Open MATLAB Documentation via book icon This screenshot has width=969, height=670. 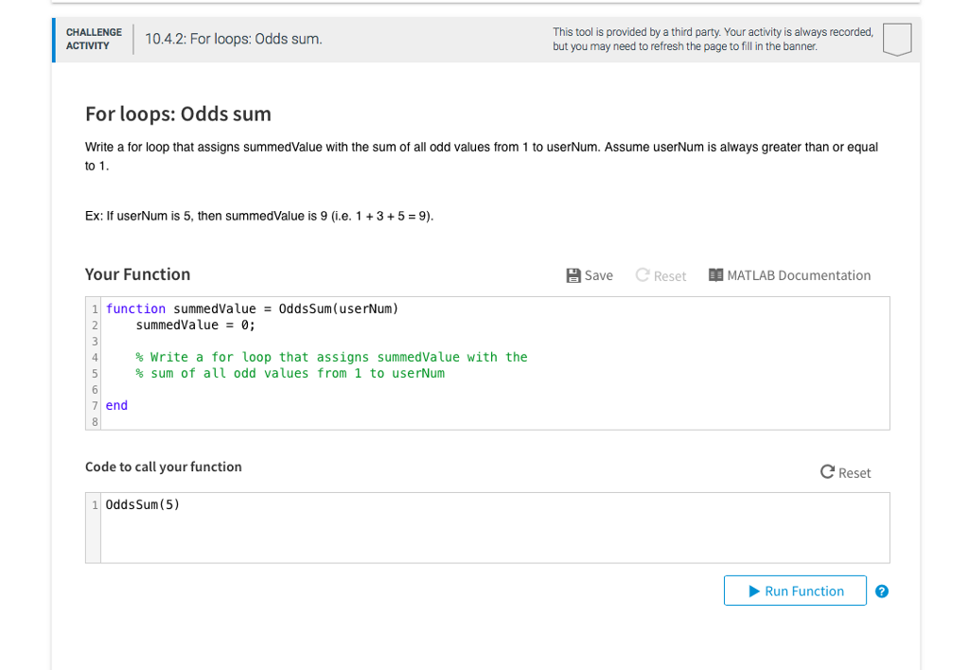(716, 275)
